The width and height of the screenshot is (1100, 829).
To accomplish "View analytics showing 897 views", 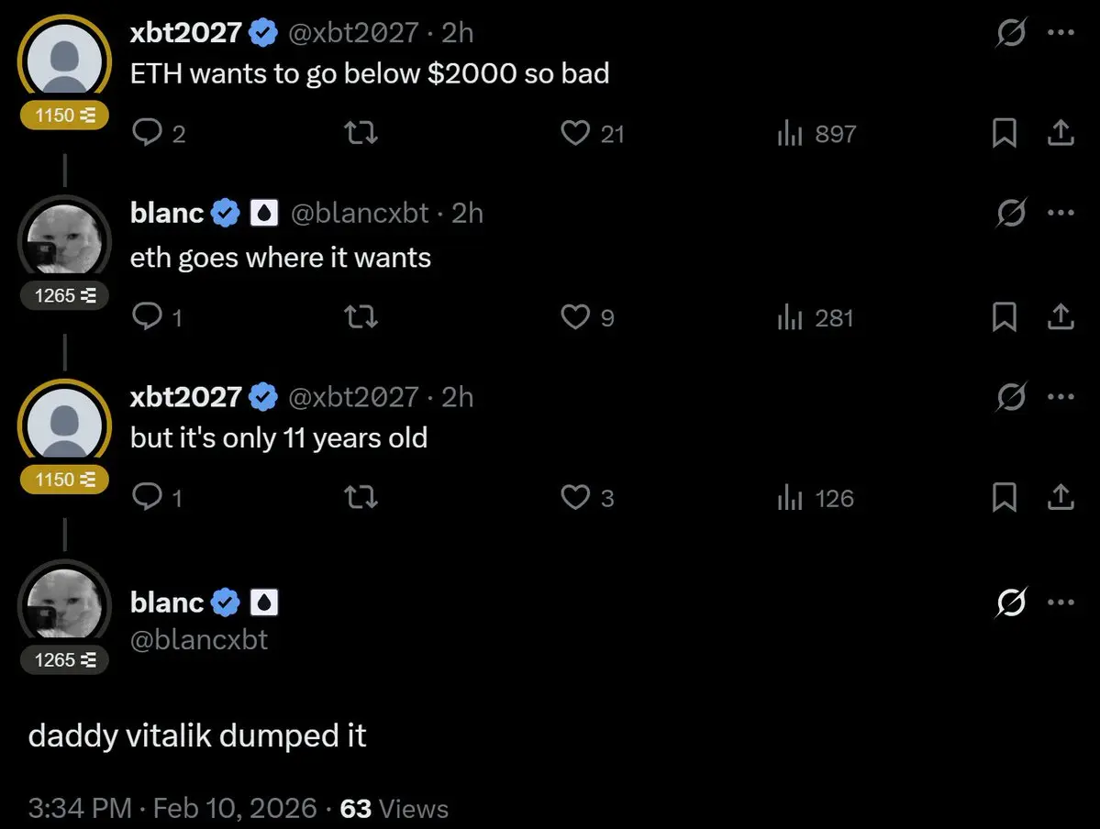I will click(x=817, y=134).
